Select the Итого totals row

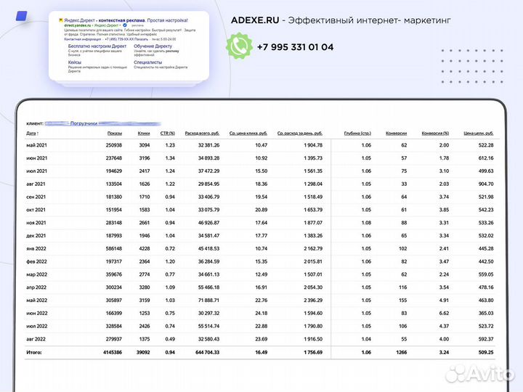[261, 352]
